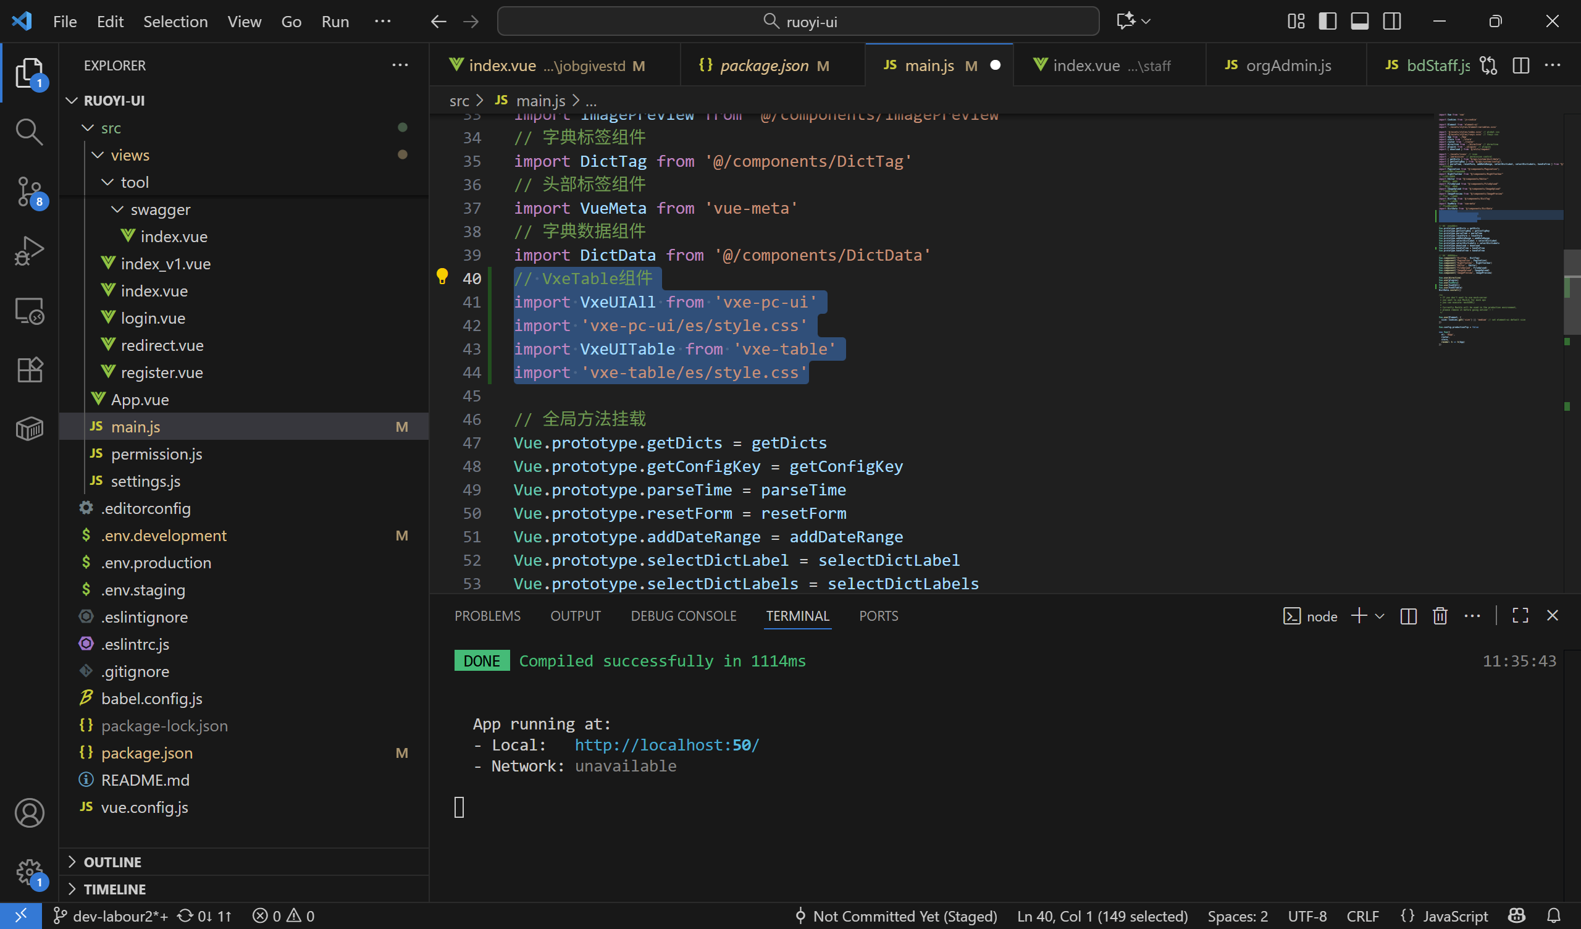Viewport: 1581px width, 929px height.
Task: Open the Source Control view
Action: coord(29,190)
